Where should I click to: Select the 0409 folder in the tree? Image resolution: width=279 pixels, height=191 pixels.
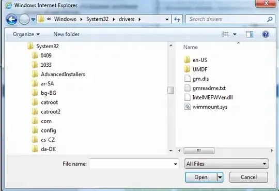point(42,55)
